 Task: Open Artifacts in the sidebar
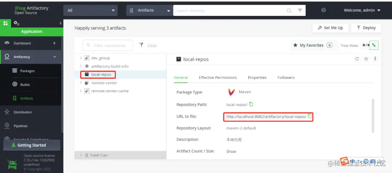31,98
